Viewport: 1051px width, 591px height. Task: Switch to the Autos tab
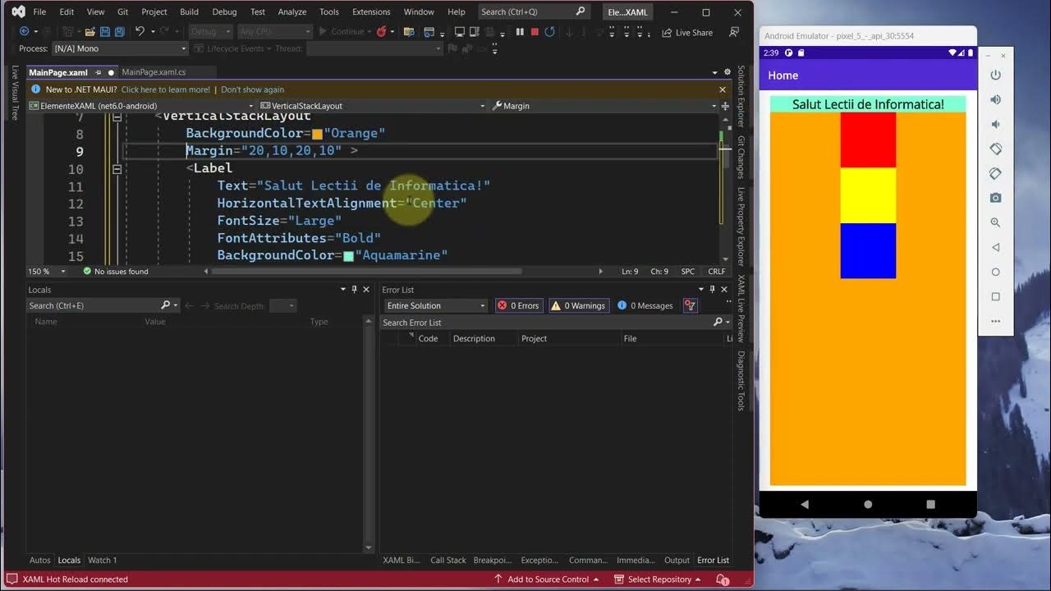coord(40,560)
